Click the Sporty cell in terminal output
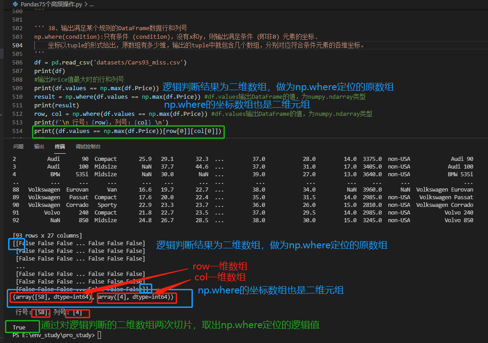The image size is (488, 343). click(107, 205)
